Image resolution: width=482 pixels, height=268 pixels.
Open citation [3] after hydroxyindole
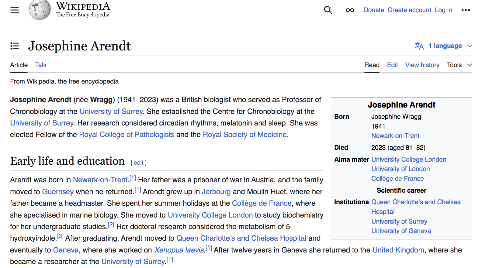tap(60, 236)
